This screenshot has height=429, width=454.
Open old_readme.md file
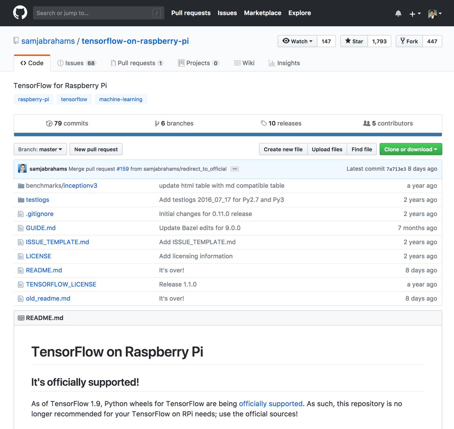48,298
